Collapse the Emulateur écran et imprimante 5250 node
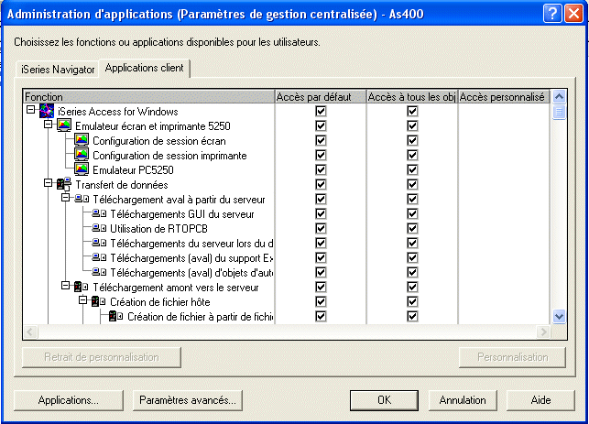Screen dimensions: 589x424 [48, 124]
